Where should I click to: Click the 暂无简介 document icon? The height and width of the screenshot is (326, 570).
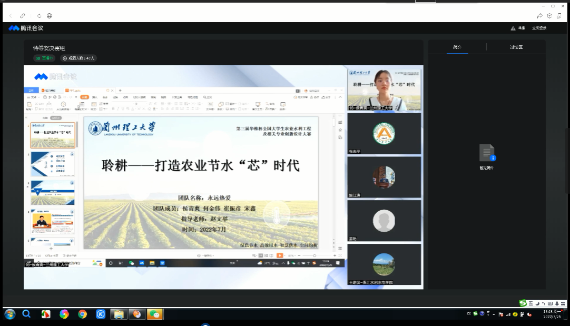(x=487, y=153)
